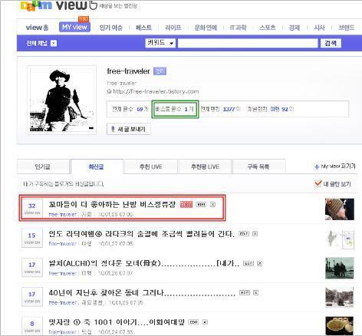Expand the 전체채널 dropdown arrow
The width and height of the screenshot is (362, 336).
tap(54, 43)
